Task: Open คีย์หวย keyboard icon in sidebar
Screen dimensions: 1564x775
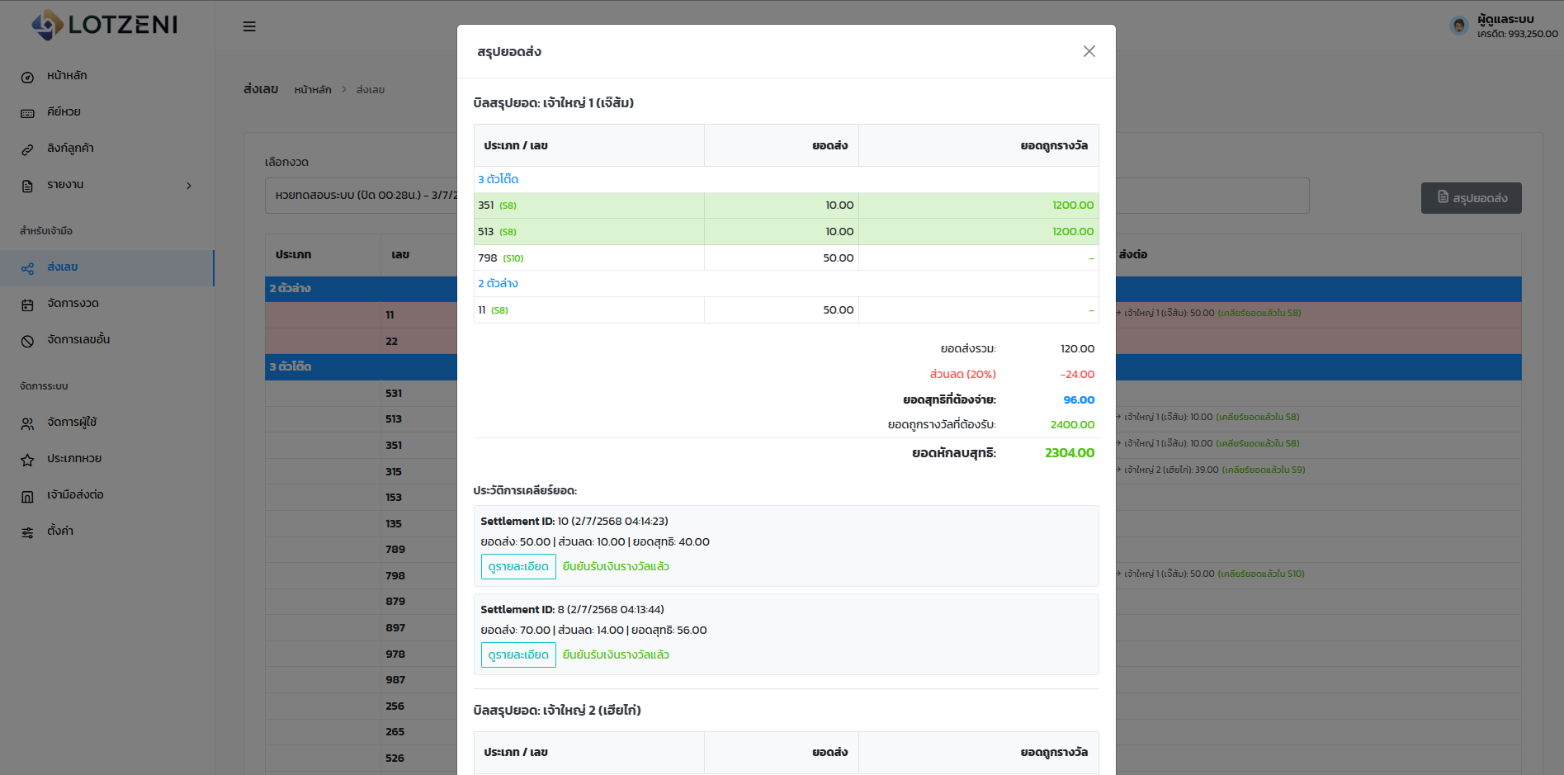Action: (x=27, y=113)
